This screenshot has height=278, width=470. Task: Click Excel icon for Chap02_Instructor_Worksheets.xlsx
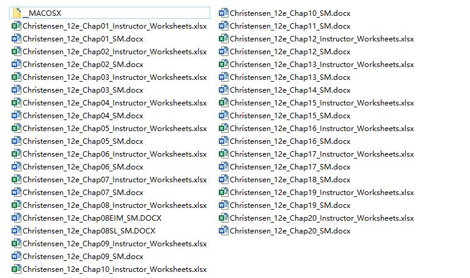click(x=16, y=51)
